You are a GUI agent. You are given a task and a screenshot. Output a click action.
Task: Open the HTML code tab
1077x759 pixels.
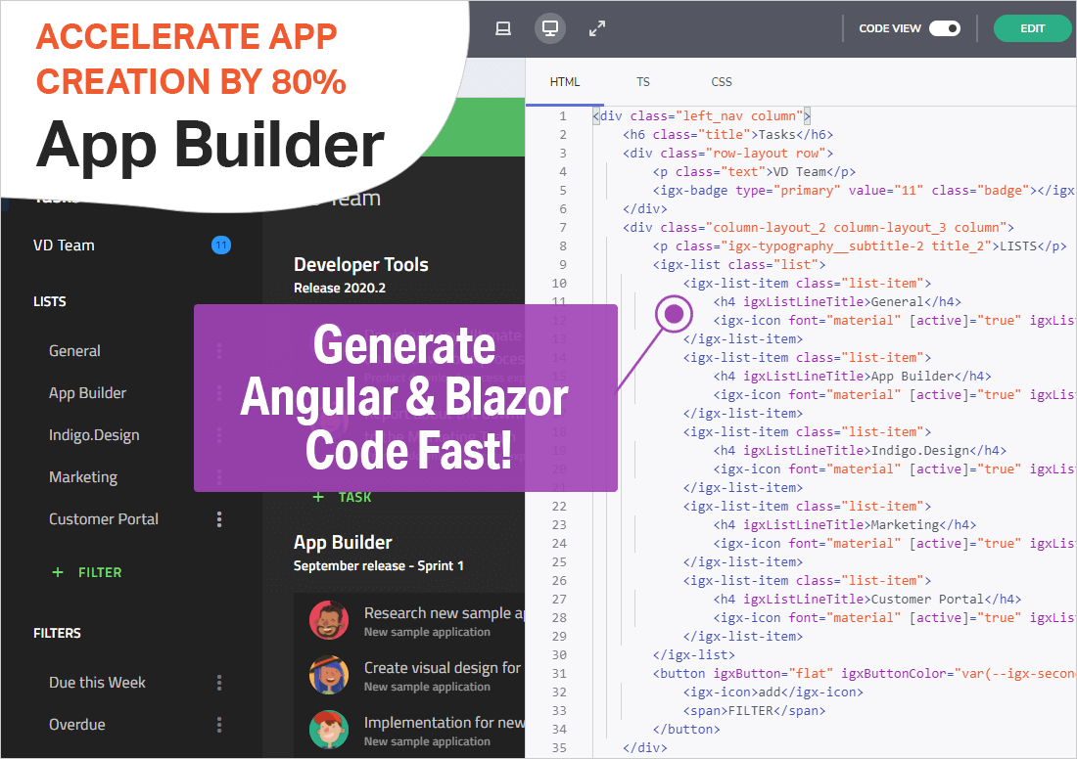[565, 82]
